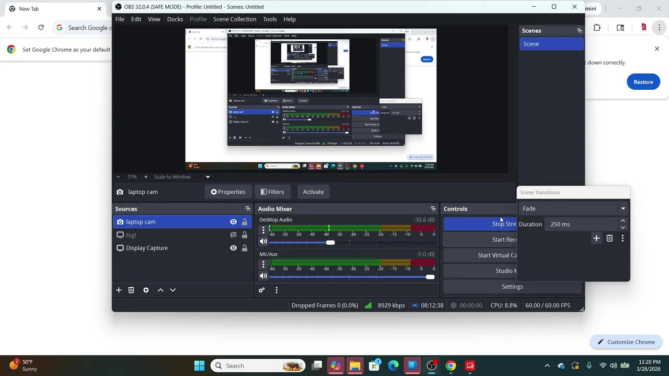Screen dimensions: 669x376
Task: Add a new source with plus icon
Action: pos(119,290)
